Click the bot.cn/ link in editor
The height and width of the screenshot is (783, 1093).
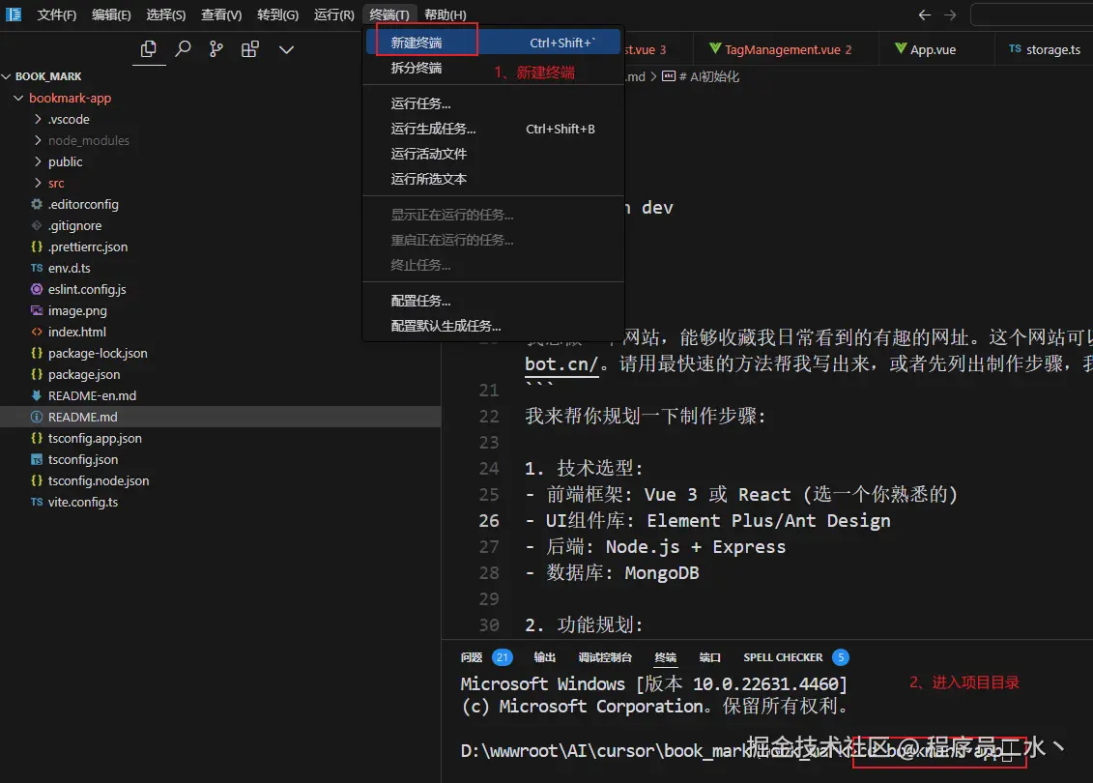(561, 364)
